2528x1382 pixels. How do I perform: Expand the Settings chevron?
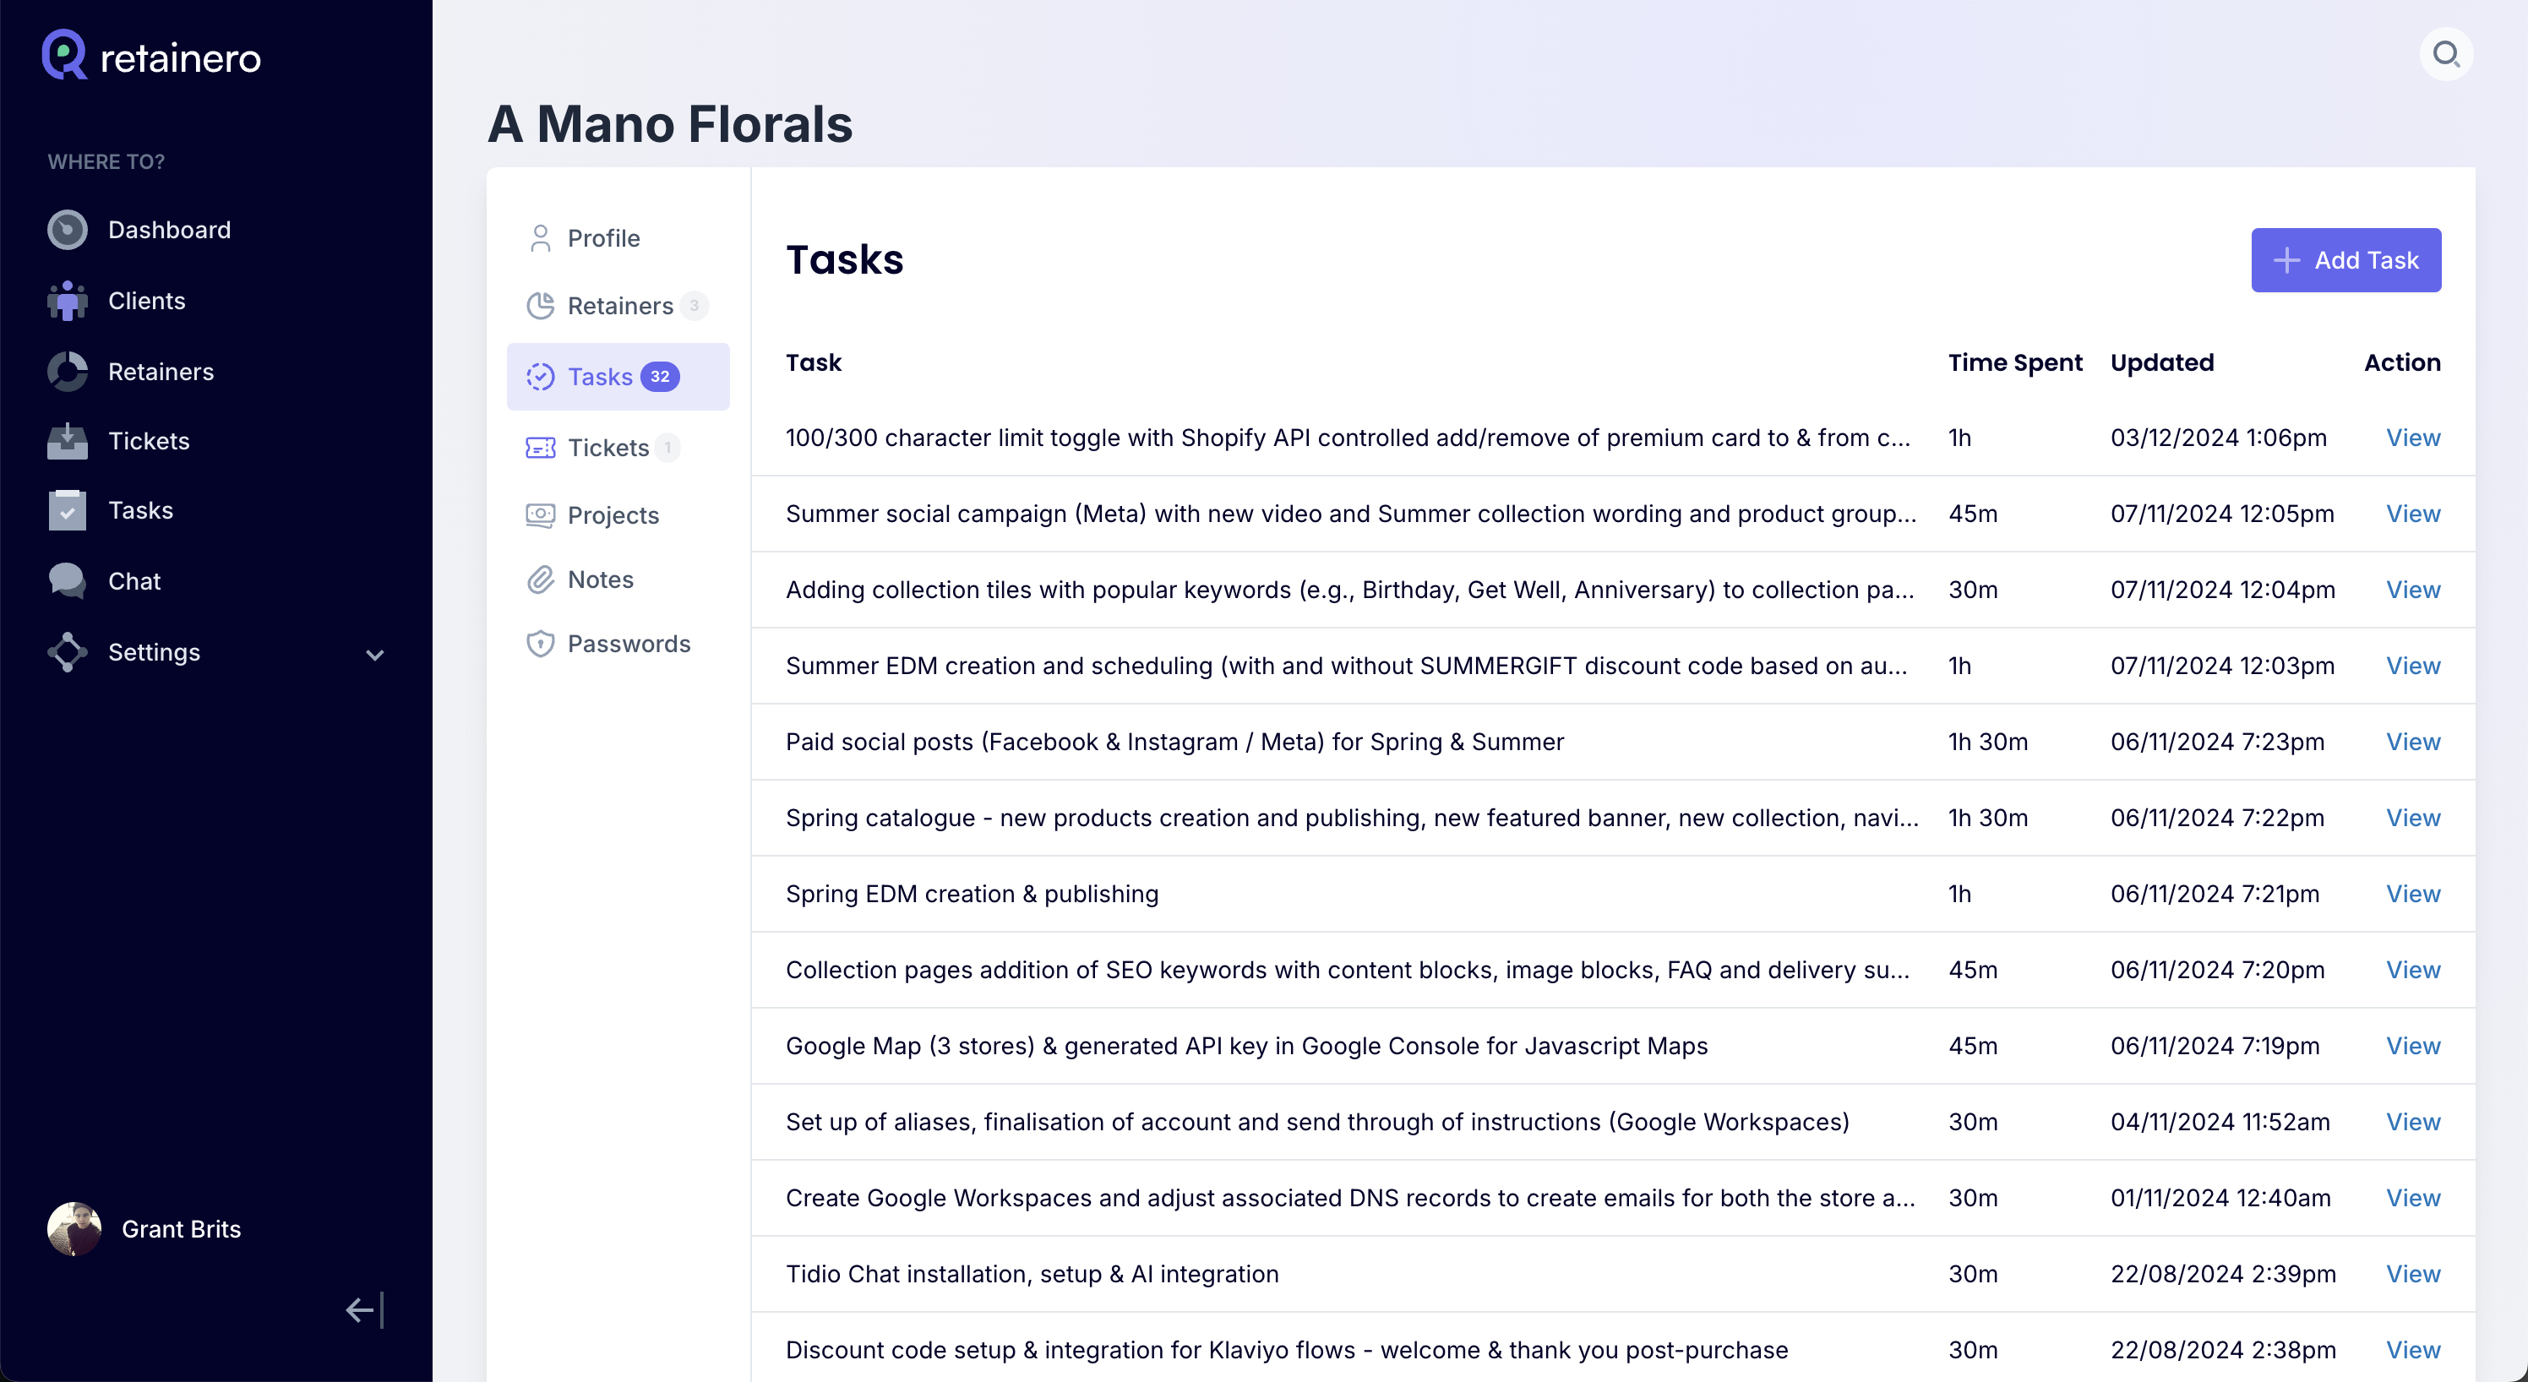click(375, 654)
